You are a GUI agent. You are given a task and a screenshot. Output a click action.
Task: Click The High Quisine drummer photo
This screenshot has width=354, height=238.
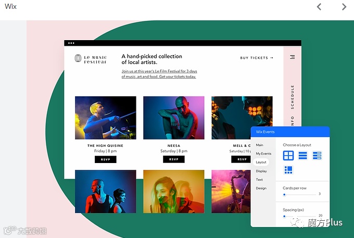click(106, 118)
